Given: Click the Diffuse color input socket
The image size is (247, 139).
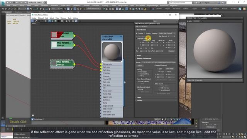Looking at the screenshot, I should point(101,64).
